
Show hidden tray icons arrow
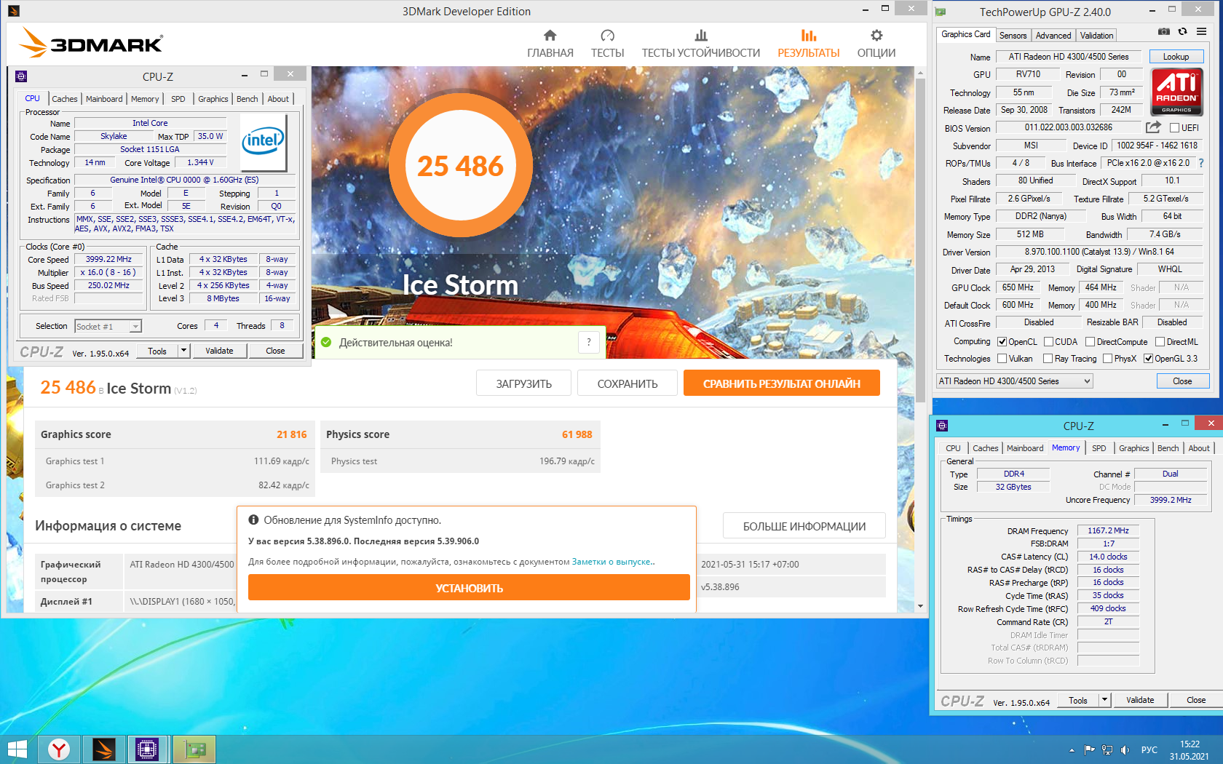tap(1072, 750)
